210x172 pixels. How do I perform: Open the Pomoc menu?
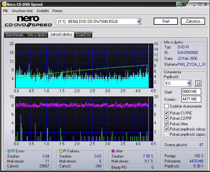click(x=58, y=11)
